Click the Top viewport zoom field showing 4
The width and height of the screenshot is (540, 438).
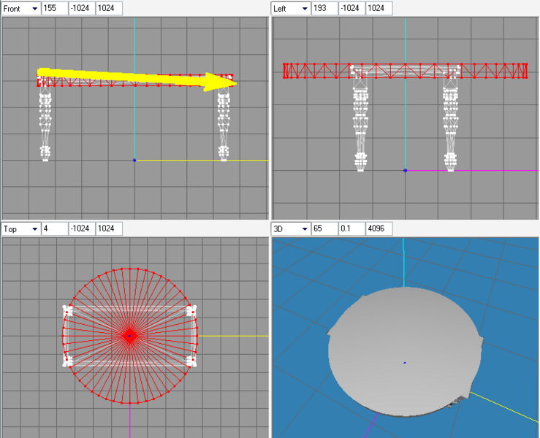55,228
